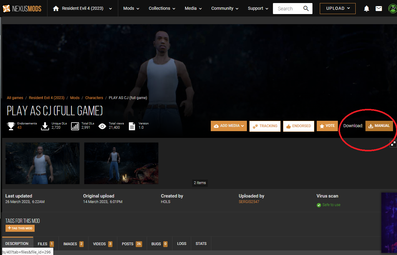397x255 pixels.
Task: Click the PLAY AS CJ (FULL GAME) title
Action: [x=55, y=111]
